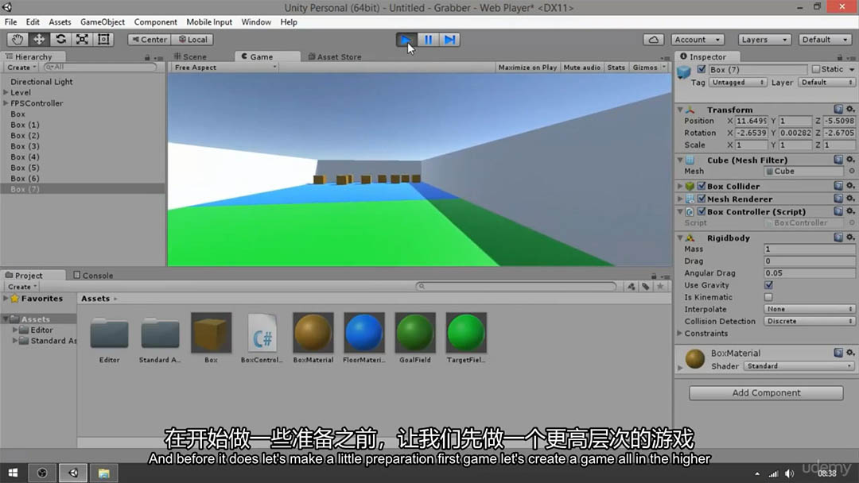Click the Play button
This screenshot has height=483, width=859.
coord(406,40)
